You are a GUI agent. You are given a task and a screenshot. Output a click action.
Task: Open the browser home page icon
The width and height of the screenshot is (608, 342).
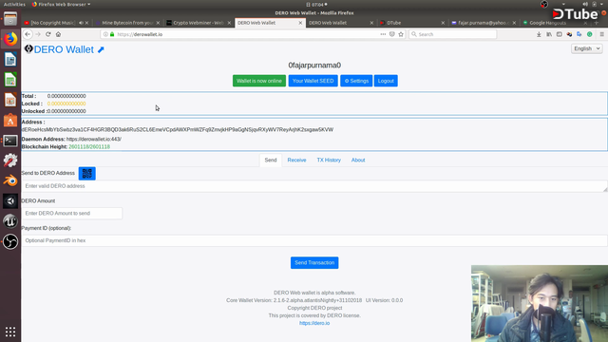tap(58, 34)
